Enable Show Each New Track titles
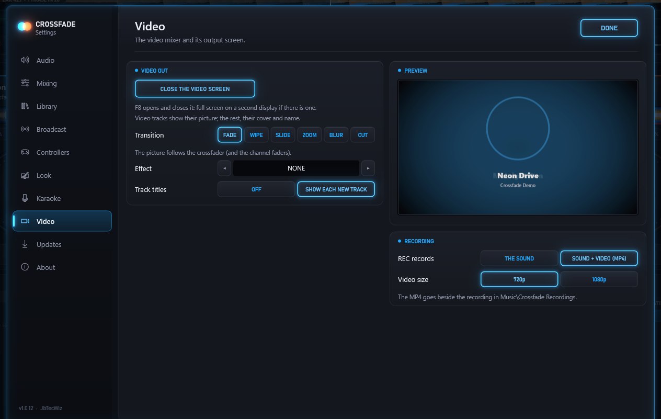This screenshot has width=661, height=419. (x=336, y=189)
